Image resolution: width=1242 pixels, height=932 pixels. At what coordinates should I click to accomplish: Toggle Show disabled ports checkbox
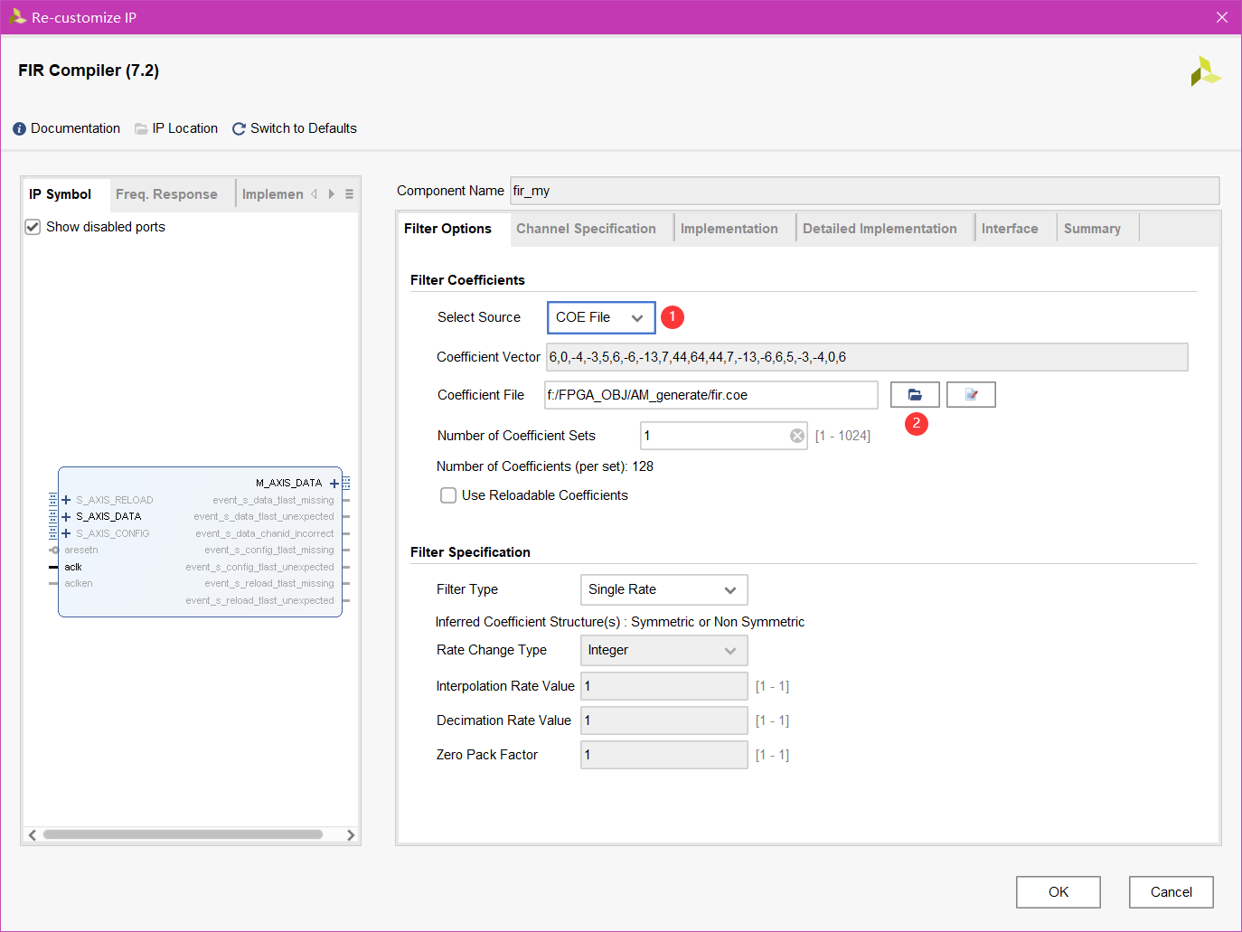click(x=33, y=227)
